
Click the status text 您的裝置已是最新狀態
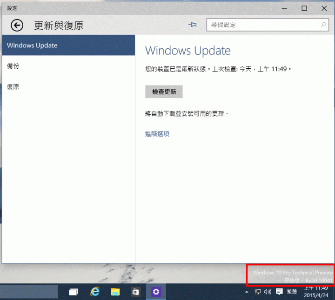[175, 69]
